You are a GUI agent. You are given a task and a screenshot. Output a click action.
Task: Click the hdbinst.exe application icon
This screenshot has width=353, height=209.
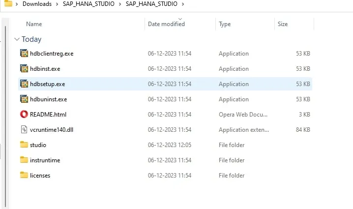[24, 68]
